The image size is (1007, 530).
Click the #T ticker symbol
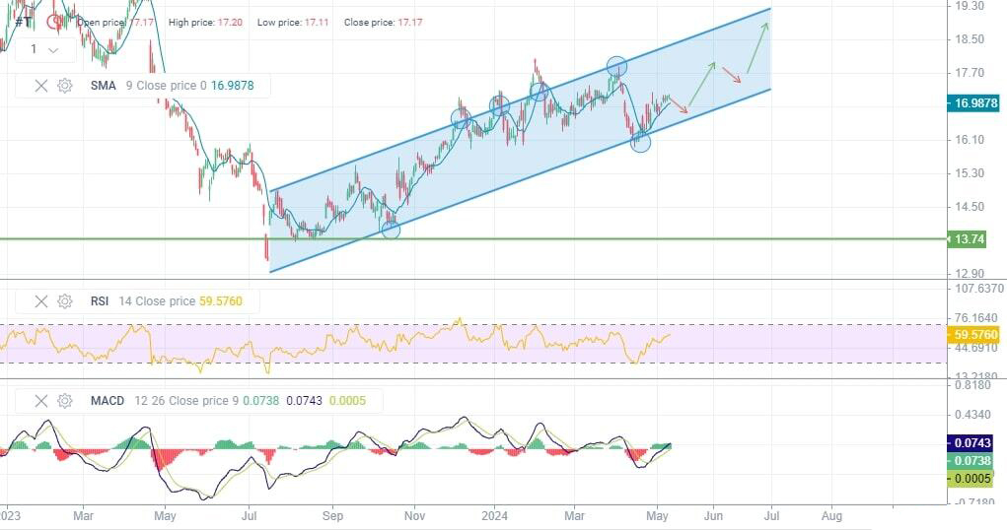[23, 22]
